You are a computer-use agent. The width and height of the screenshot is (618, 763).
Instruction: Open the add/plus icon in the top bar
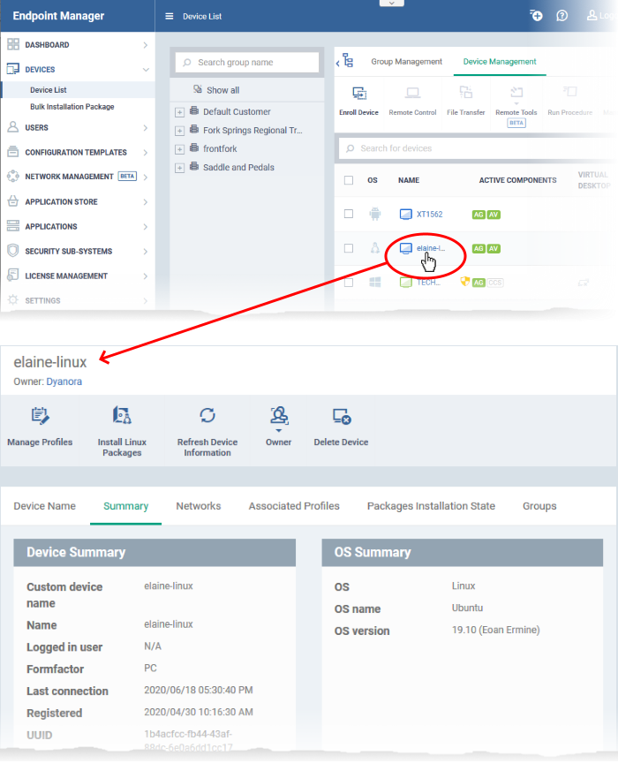(536, 16)
